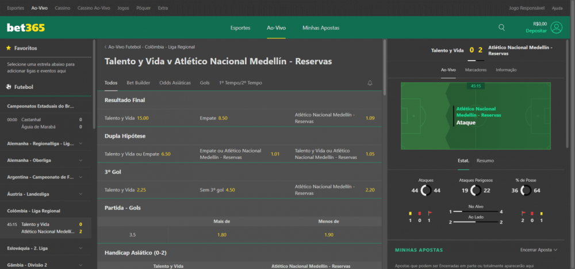Open the Jogo Responsável link
The height and width of the screenshot is (269, 575).
(527, 7)
